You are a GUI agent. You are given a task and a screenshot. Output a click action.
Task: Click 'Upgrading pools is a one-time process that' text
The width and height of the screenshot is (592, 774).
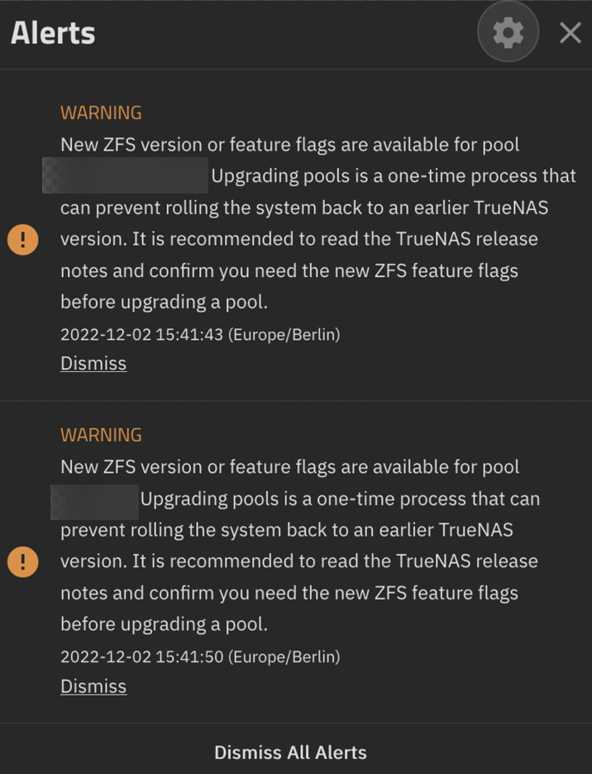point(394,176)
